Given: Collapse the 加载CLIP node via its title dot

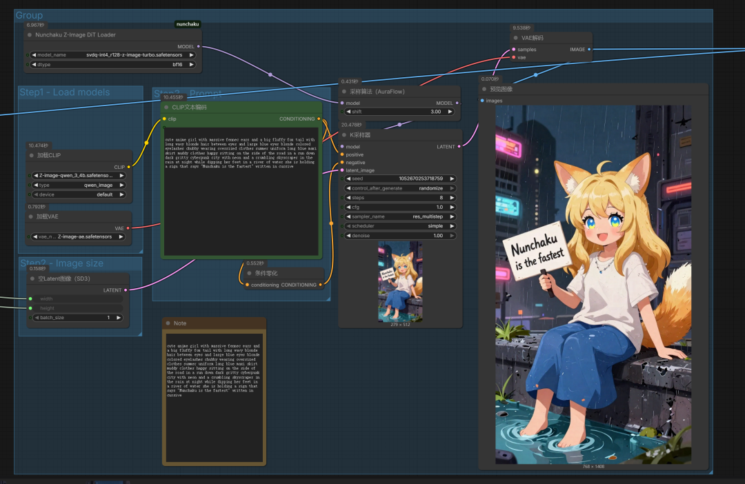Looking at the screenshot, I should coord(31,155).
